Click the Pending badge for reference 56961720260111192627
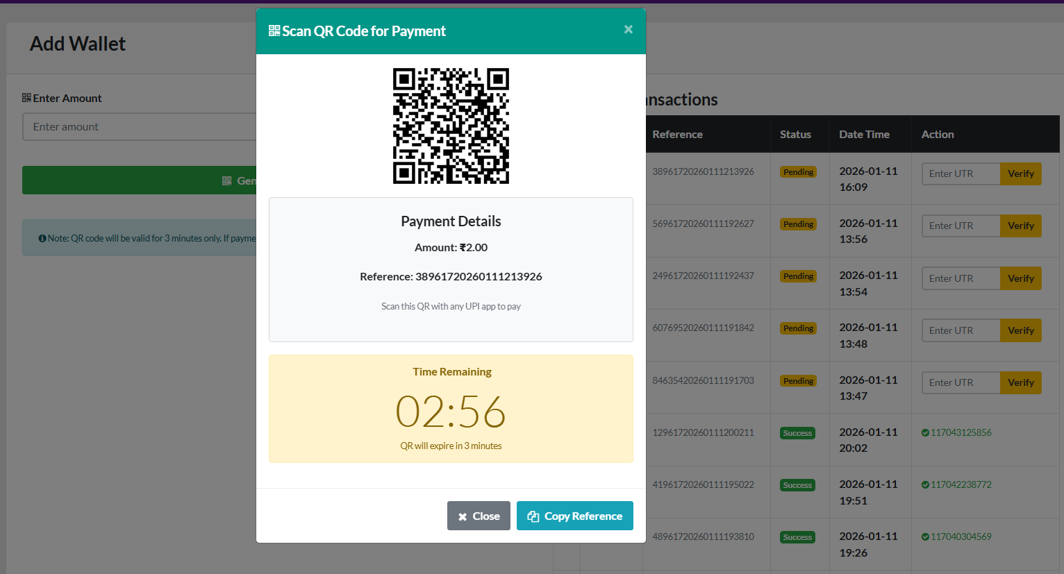 [x=798, y=224]
